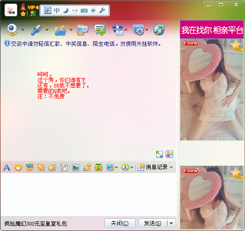Open handwriting input pencil icon
The height and width of the screenshot is (231, 245).
(64, 168)
